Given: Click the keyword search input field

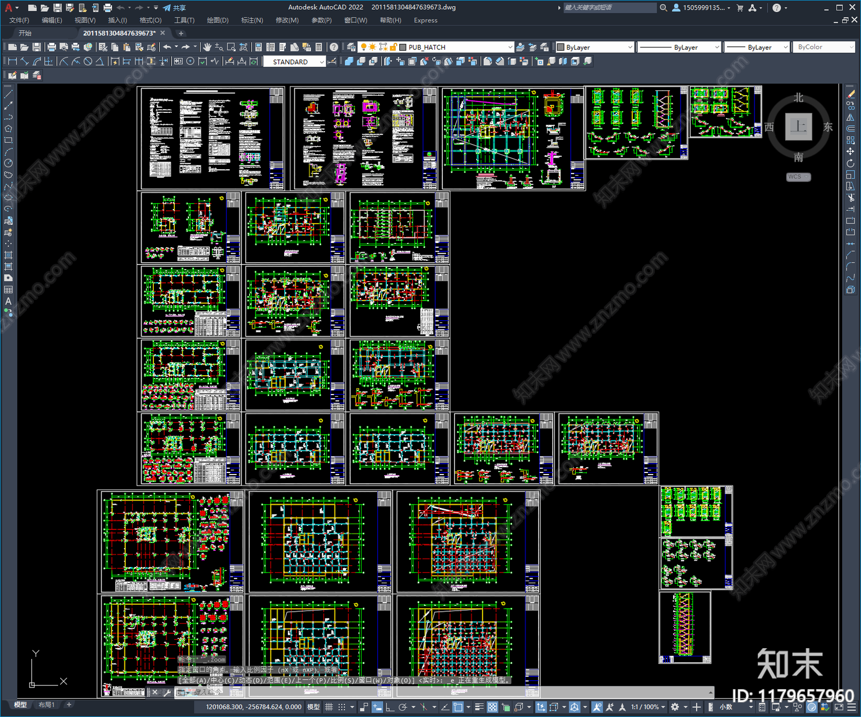Looking at the screenshot, I should 610,8.
